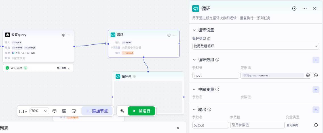This screenshot has height=133, width=323.
Task: Run the loop node from the side panel header
Action: click(294, 8)
